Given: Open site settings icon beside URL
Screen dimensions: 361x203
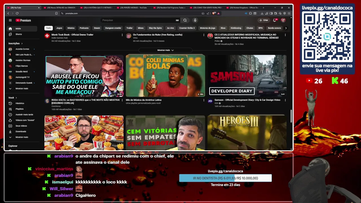Looking at the screenshot, I should pyautogui.click(x=62, y=13).
